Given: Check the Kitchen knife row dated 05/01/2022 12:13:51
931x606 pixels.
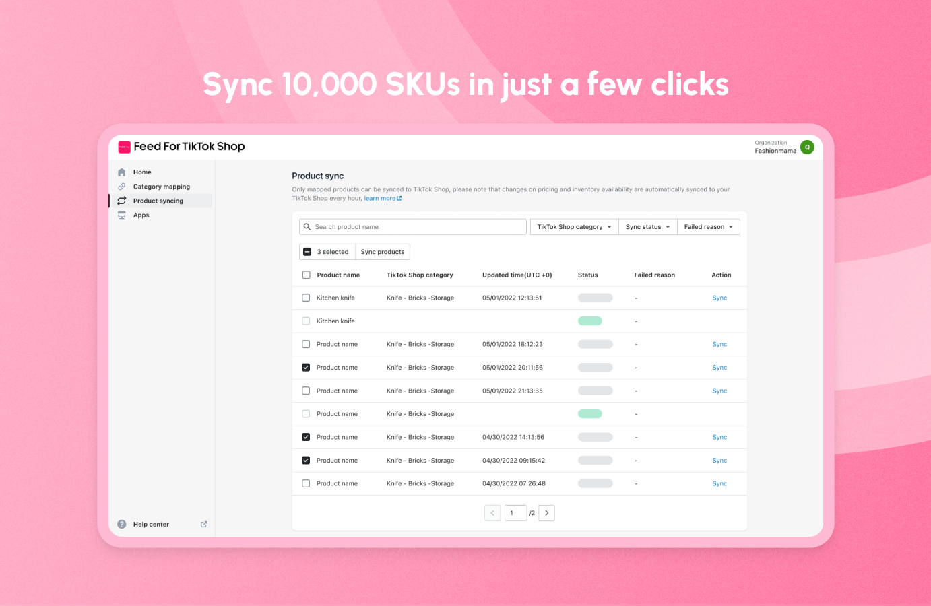Looking at the screenshot, I should pyautogui.click(x=306, y=298).
